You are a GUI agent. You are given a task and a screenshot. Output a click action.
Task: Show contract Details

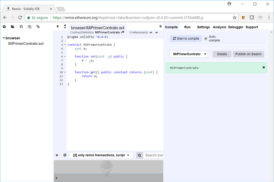[x=222, y=54]
